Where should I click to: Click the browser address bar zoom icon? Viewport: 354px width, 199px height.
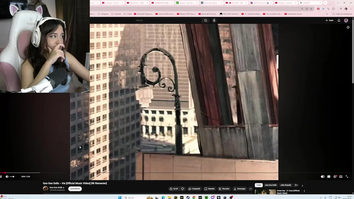pyautogui.click(x=302, y=9)
